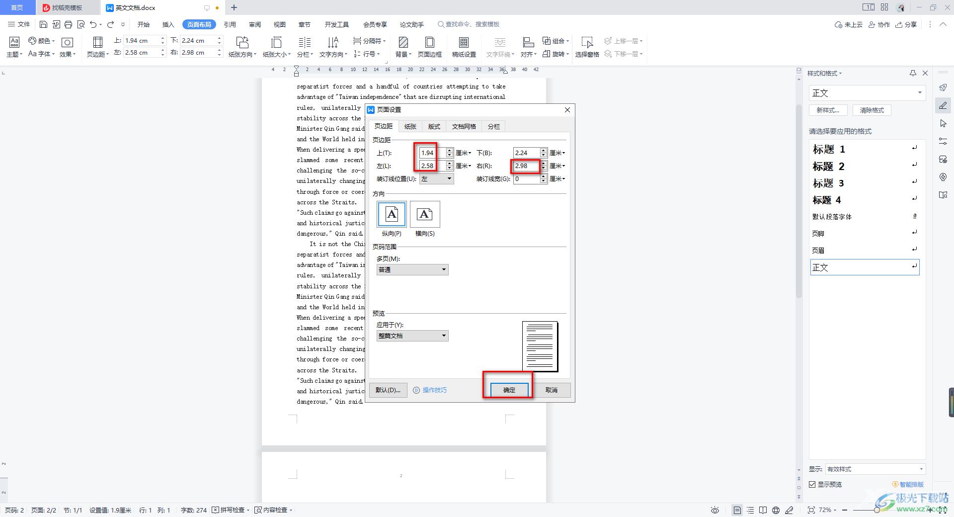Open the 选择窗格 selection pane
The width and height of the screenshot is (954, 517).
point(587,47)
